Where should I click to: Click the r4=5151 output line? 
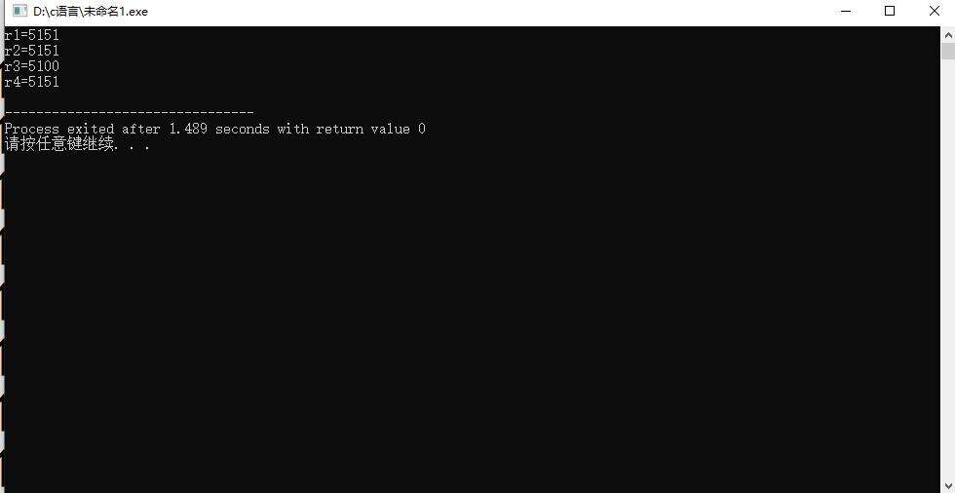31,82
